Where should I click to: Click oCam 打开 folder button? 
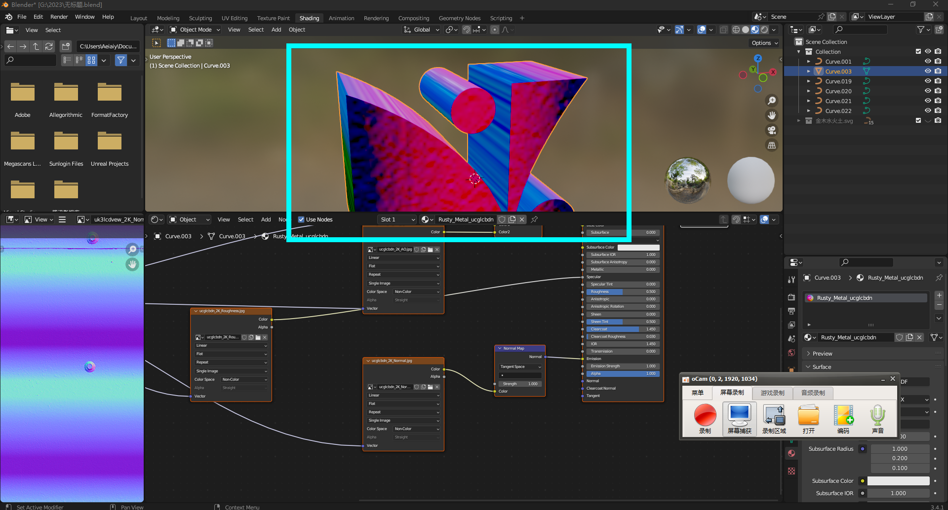808,418
